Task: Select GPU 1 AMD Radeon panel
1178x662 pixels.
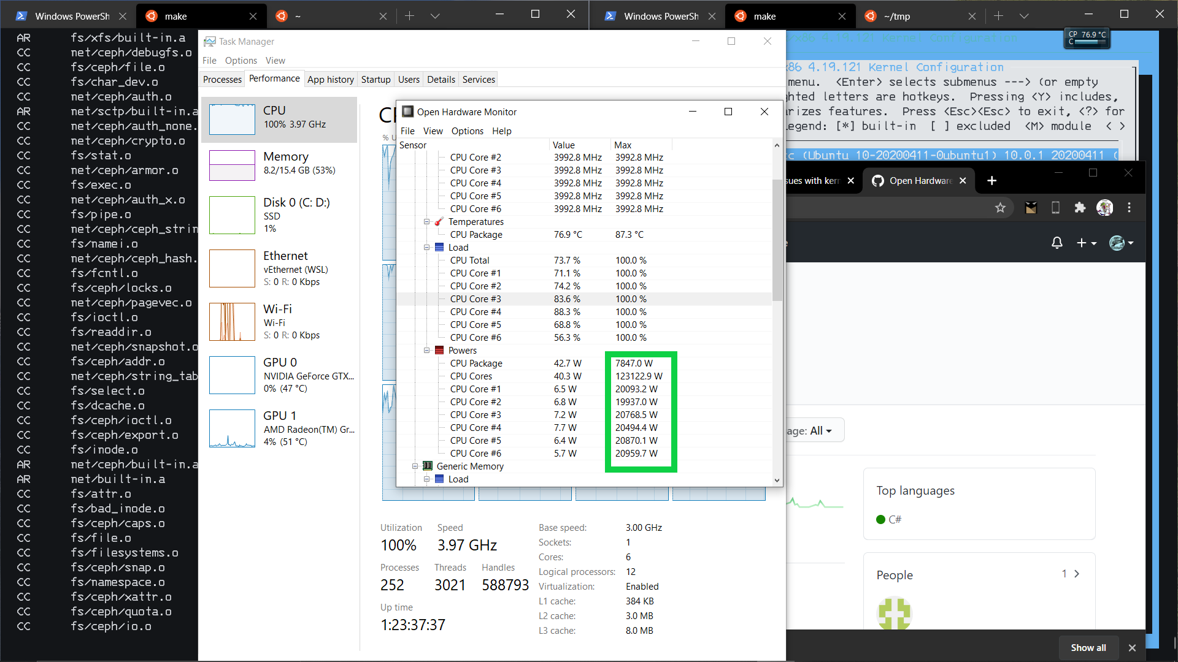Action: pos(279,428)
